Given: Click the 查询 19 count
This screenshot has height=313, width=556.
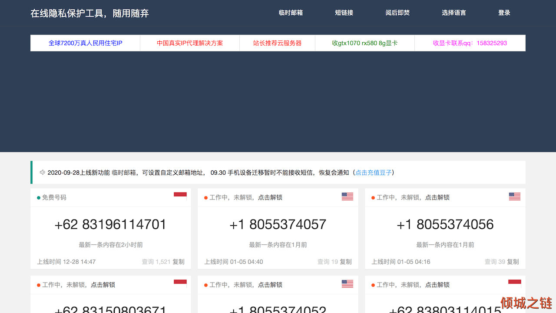Looking at the screenshot, I should click(x=328, y=262).
